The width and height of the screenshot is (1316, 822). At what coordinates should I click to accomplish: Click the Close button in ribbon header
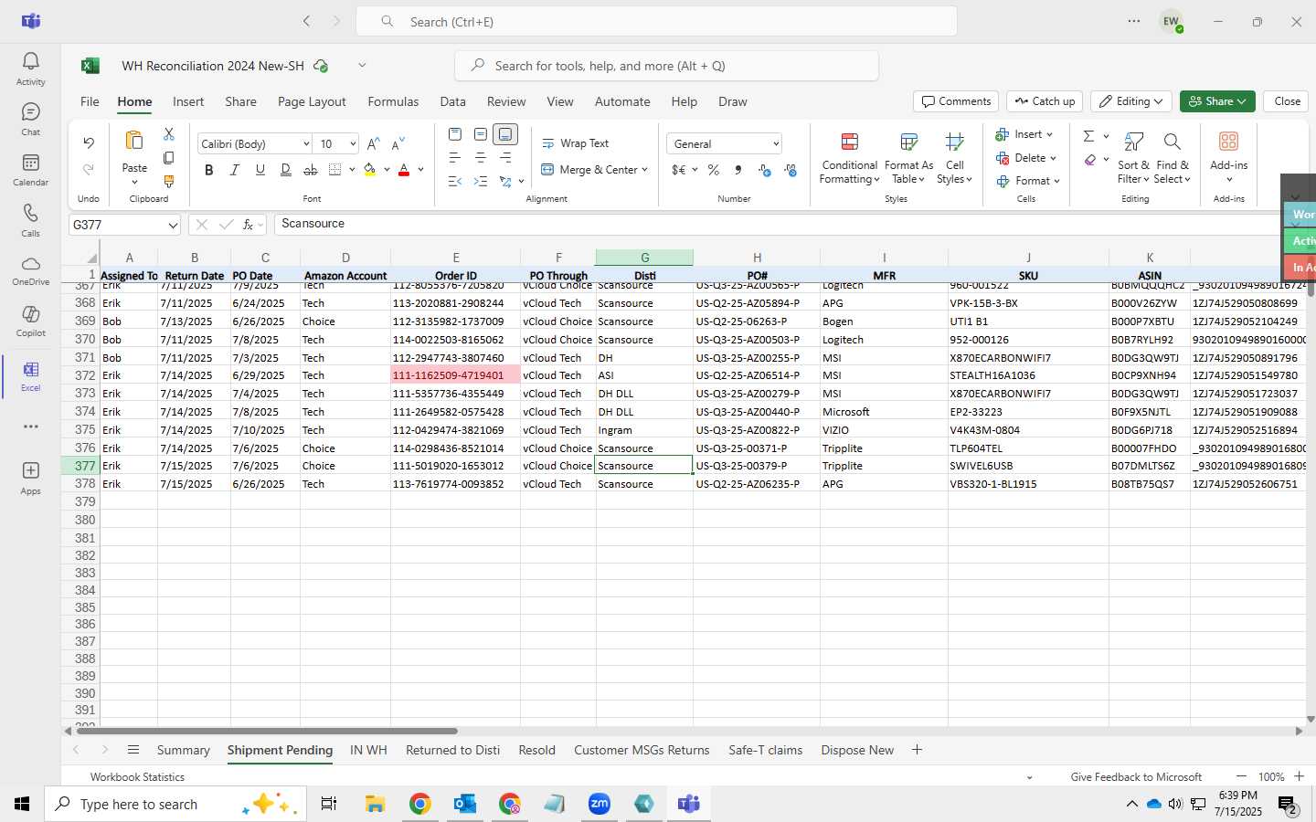click(x=1287, y=101)
